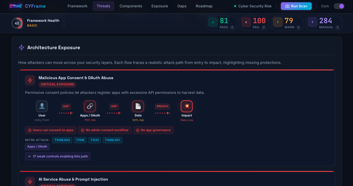The height and width of the screenshot is (186, 353).
Task: Expand 17 weak controls enabling this path
Action: (x=58, y=156)
